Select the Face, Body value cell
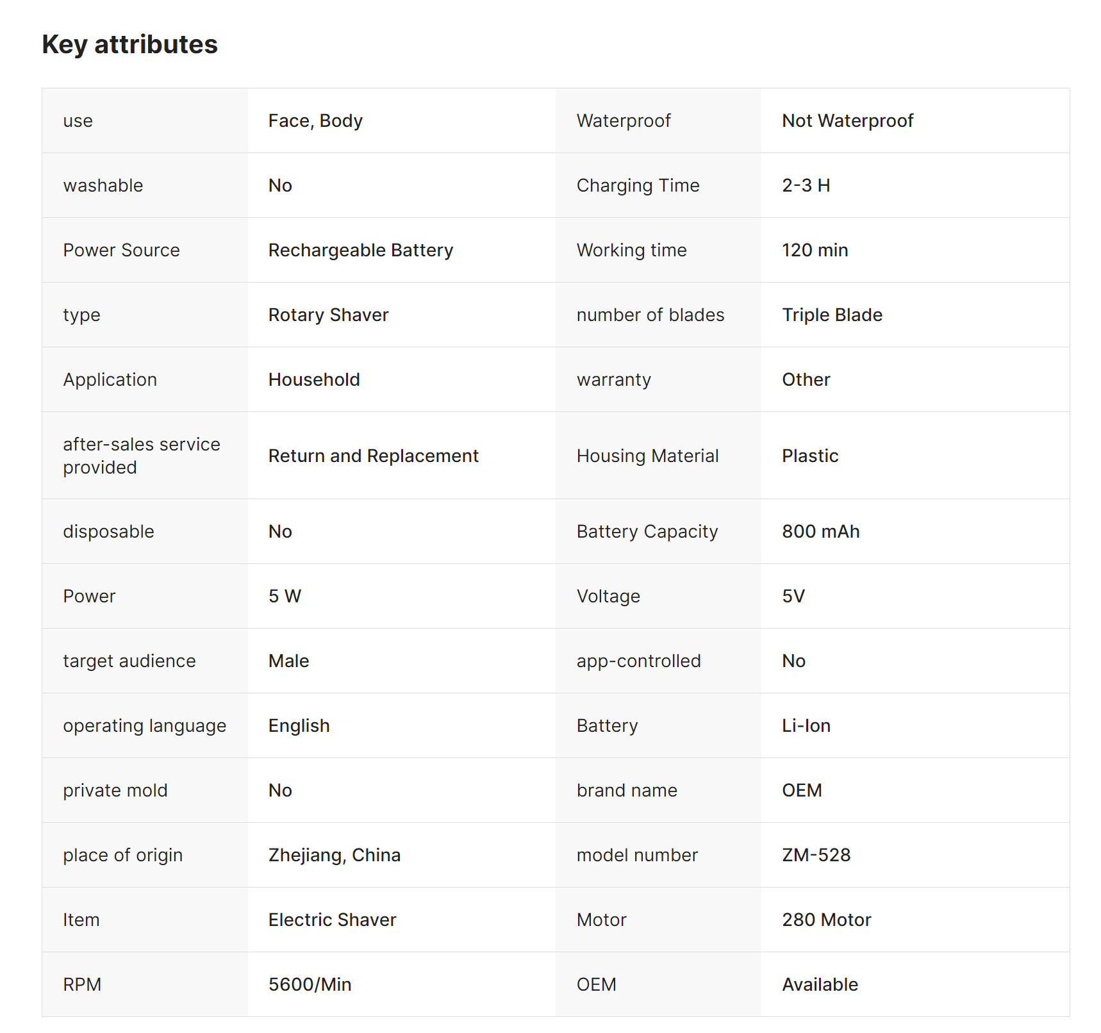Screen dimensions: 1101x1033 pos(315,120)
